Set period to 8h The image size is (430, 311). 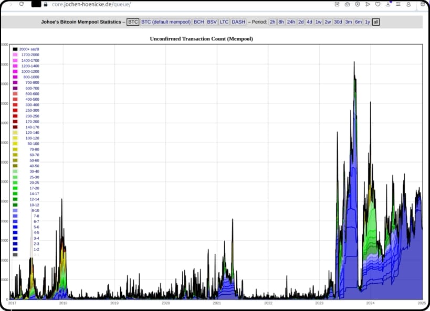[281, 22]
